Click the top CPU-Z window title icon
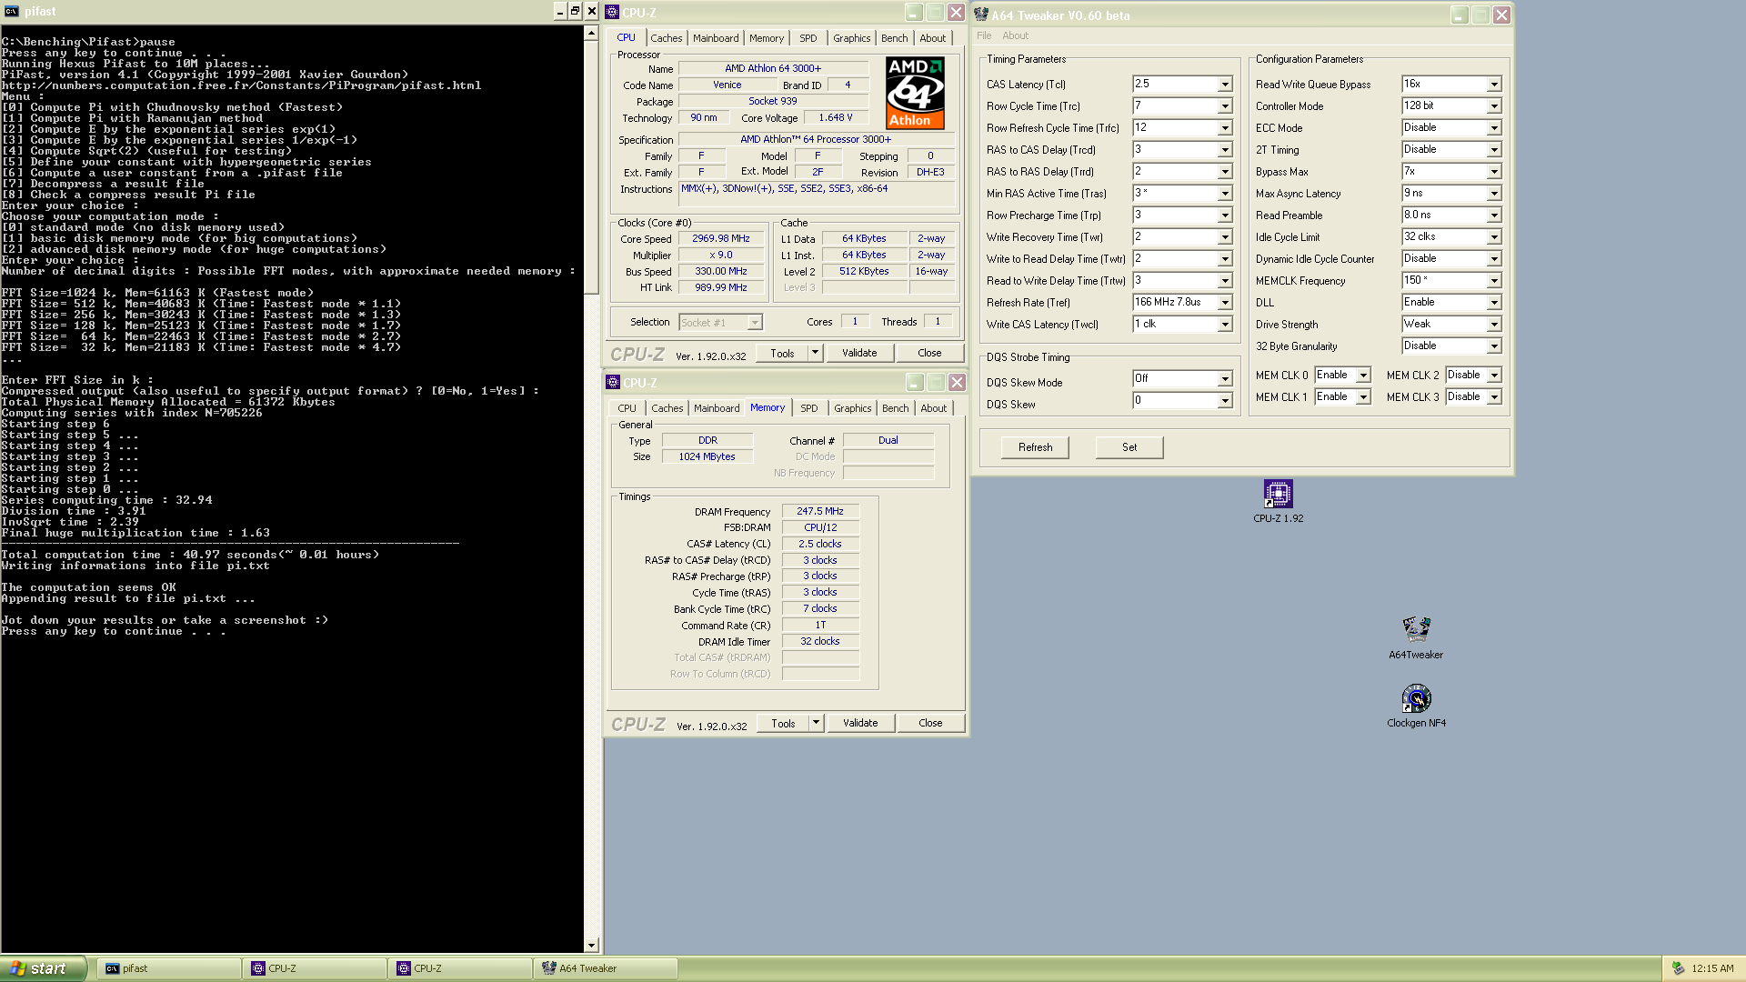The width and height of the screenshot is (1746, 982). point(612,12)
